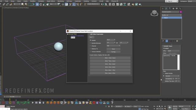Click the Select and Link chain icon
196x110 pixels.
click(x=4, y=4)
